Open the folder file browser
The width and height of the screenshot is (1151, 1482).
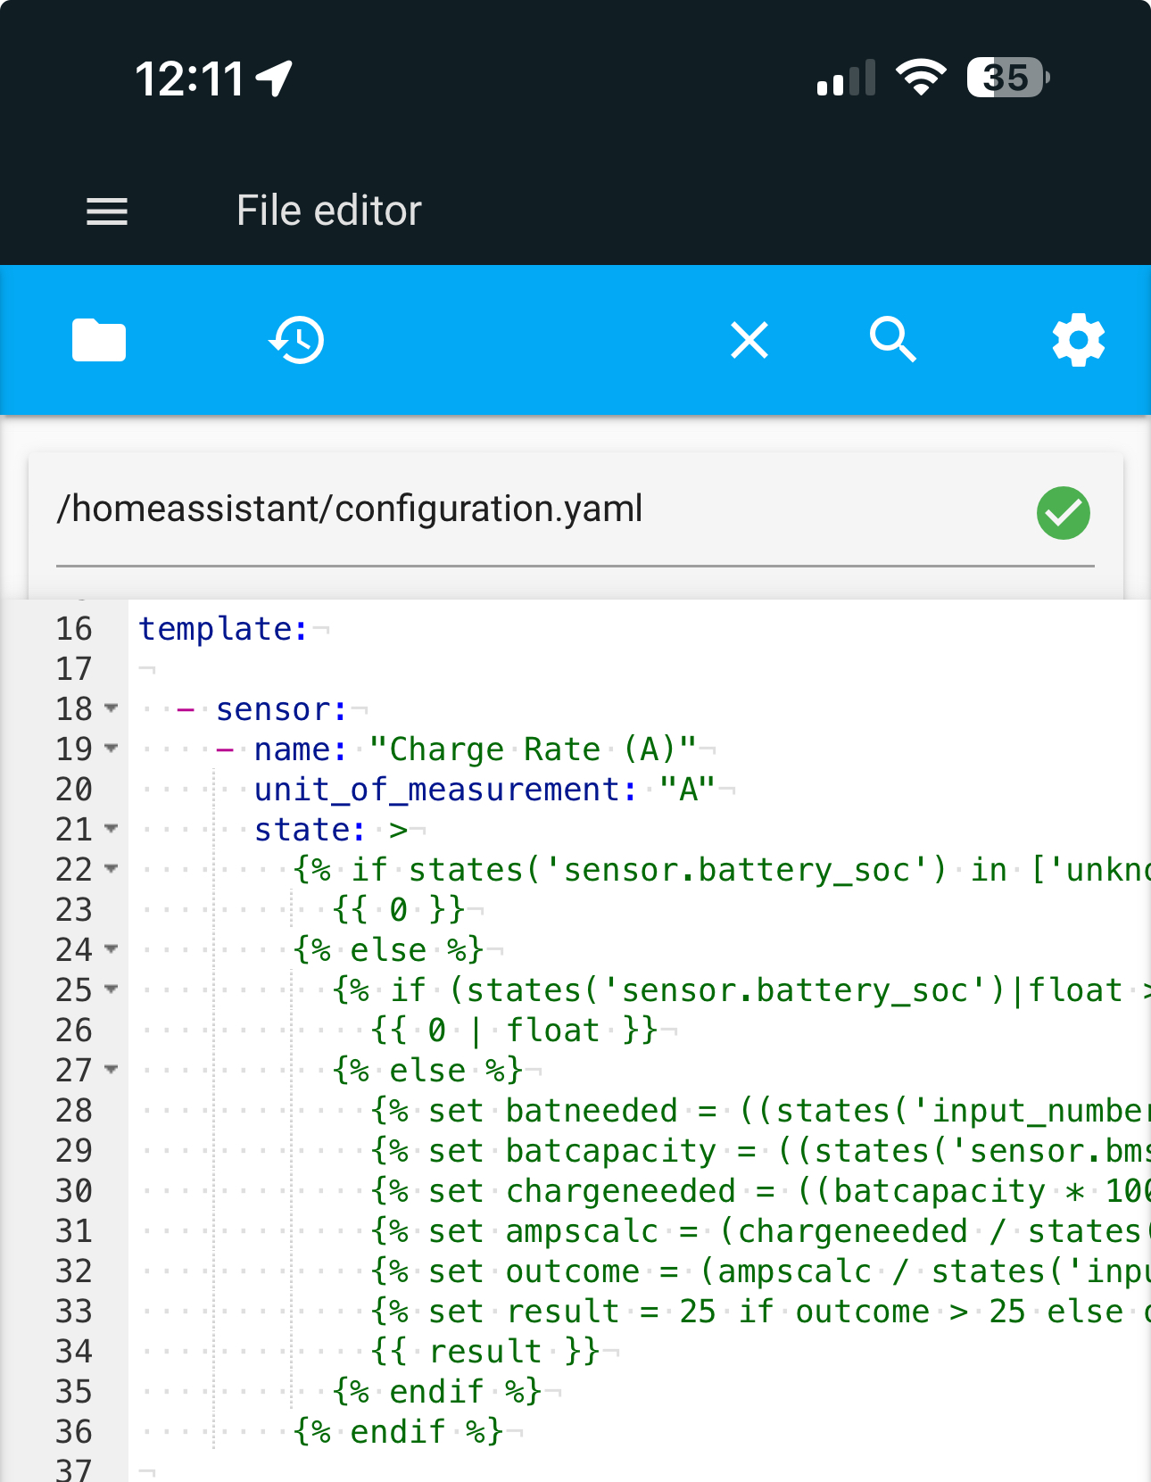coord(99,340)
